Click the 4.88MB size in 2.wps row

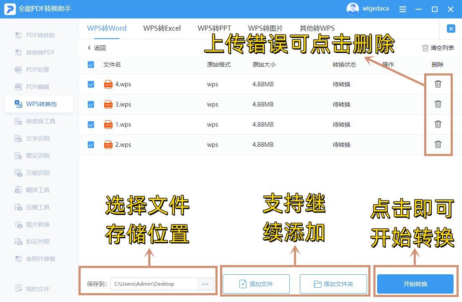tap(263, 145)
